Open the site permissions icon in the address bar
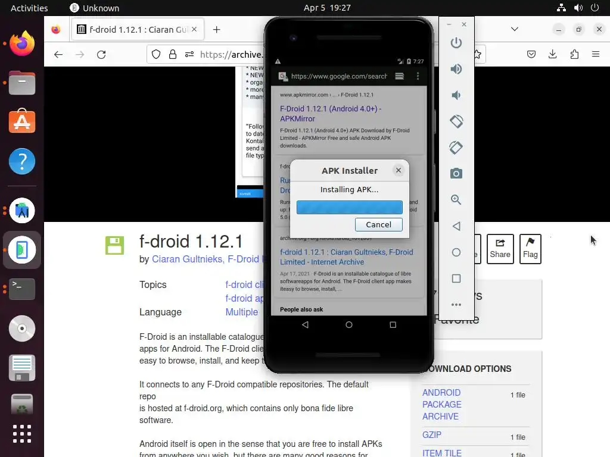Viewport: 610px width, 457px height. (189, 54)
